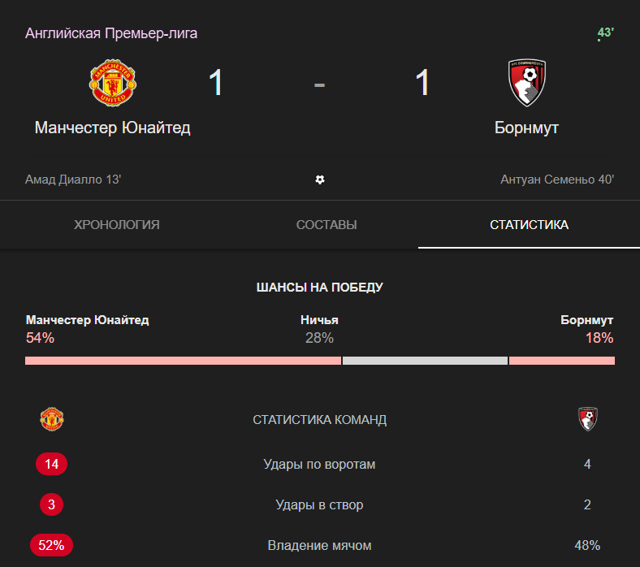Click the large Manchester United crest
640x567 pixels.
(x=113, y=83)
